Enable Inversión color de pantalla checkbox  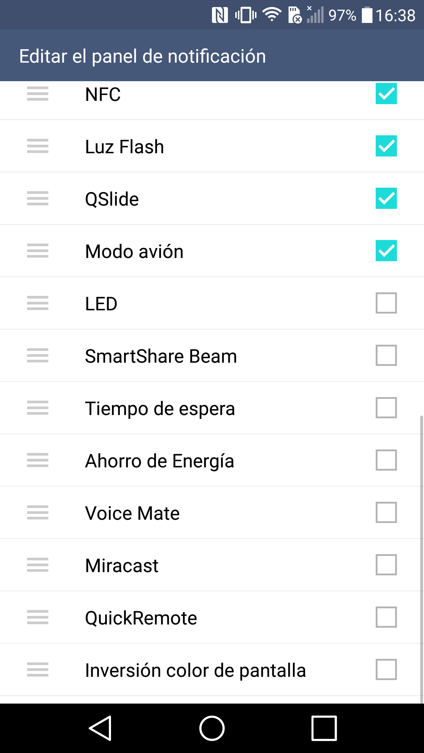pos(386,670)
